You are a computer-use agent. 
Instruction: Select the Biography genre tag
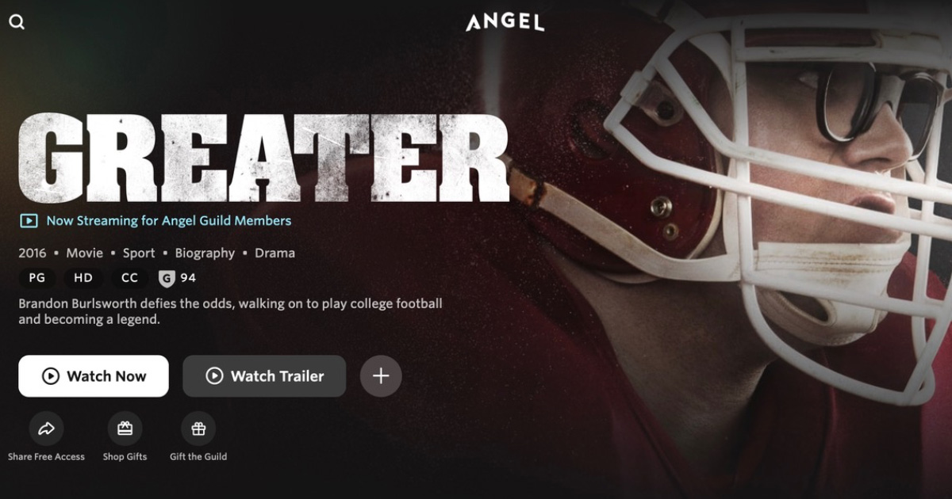tap(205, 253)
